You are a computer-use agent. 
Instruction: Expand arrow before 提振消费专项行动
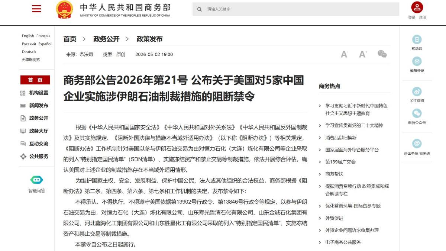point(320,186)
